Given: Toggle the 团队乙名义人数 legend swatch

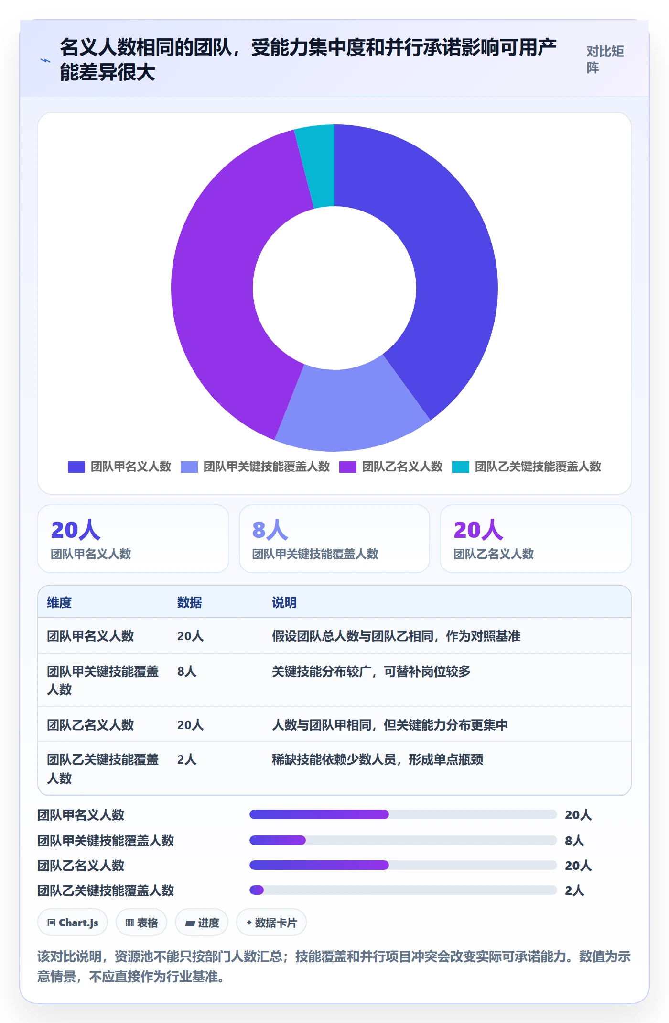Looking at the screenshot, I should point(348,467).
